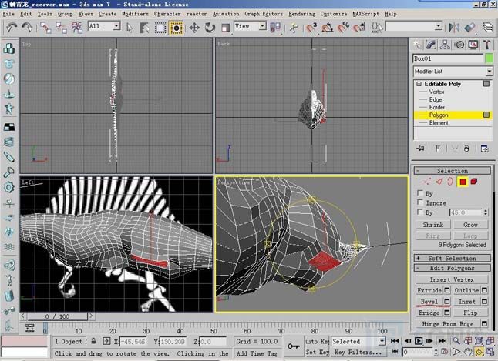Open the Modify panel tab icon
This screenshot has width=498, height=361.
(x=431, y=45)
